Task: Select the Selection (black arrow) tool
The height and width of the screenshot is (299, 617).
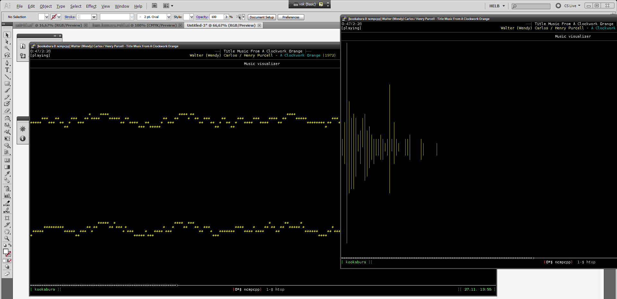Action: coord(7,35)
